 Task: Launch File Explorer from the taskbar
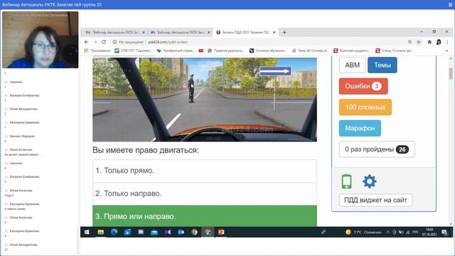coord(101,233)
